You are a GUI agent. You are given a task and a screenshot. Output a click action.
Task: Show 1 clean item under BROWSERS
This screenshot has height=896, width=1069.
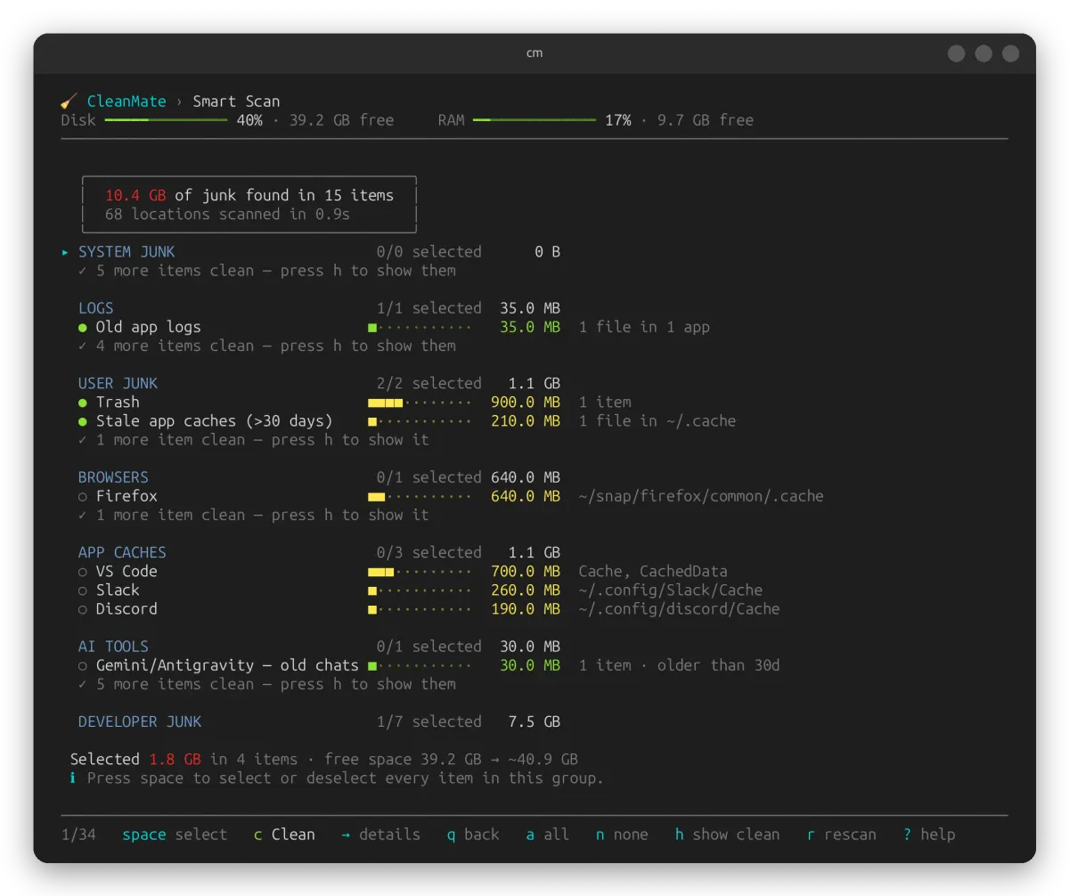coord(254,515)
